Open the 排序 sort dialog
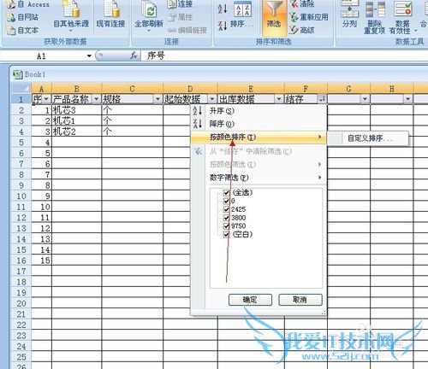 point(242,15)
